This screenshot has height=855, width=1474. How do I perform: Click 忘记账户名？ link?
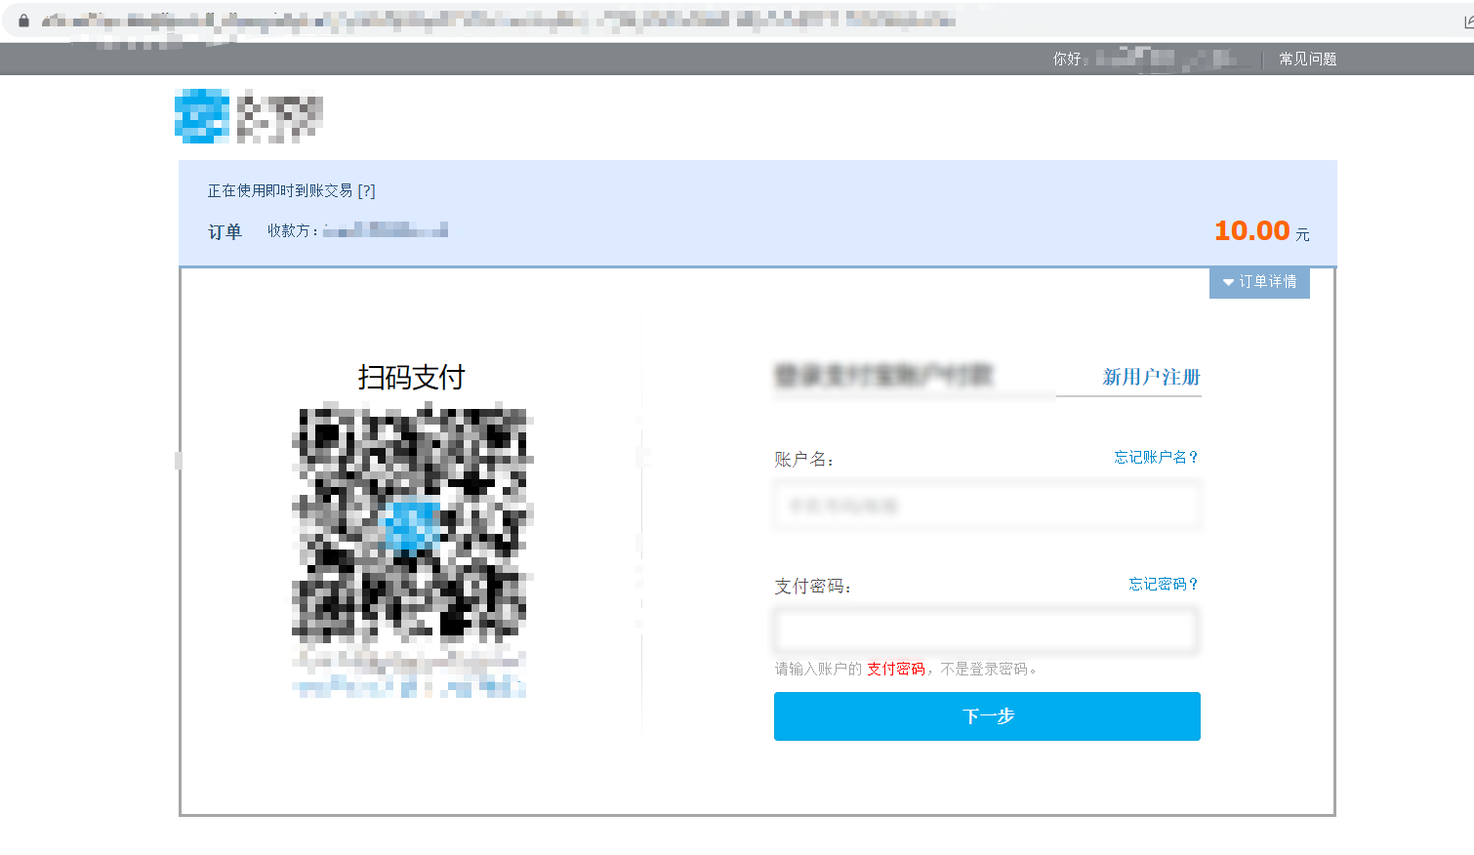tap(1156, 457)
